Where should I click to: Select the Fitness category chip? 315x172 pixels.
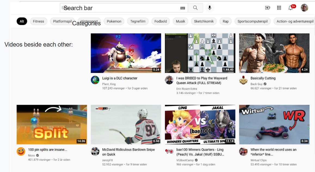[38, 21]
